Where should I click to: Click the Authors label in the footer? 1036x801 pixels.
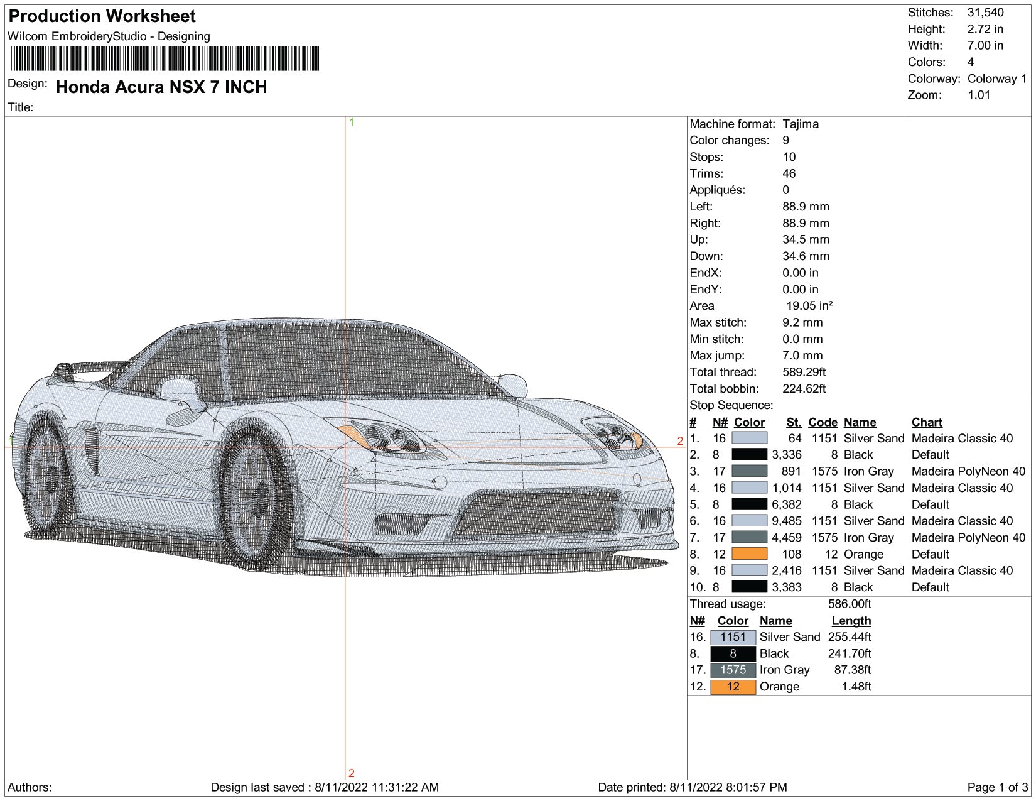(x=30, y=787)
